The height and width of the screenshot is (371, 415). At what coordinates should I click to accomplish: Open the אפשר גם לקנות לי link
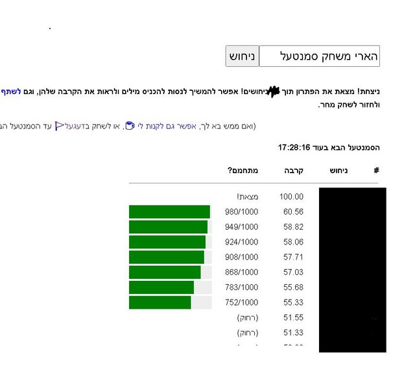[x=167, y=126]
